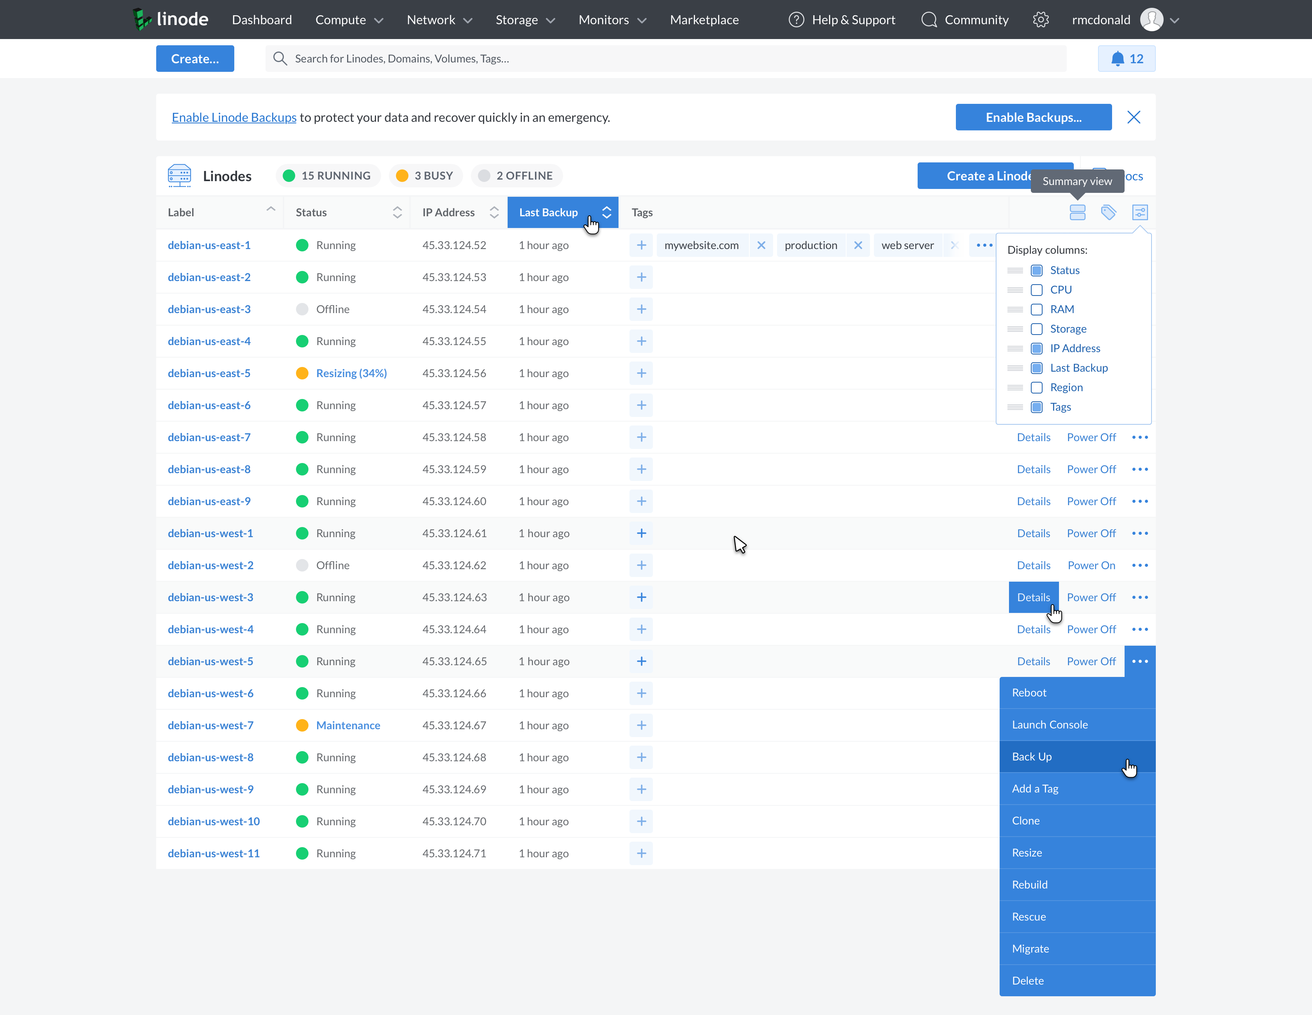Viewport: 1312px width, 1015px height.
Task: Uncheck the Last Backup column checkbox
Action: point(1036,368)
